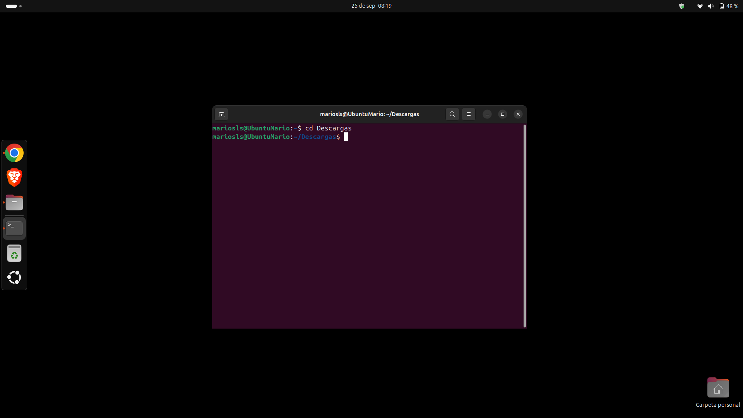Open a new terminal tab
Viewport: 743px width, 418px height.
(x=221, y=114)
